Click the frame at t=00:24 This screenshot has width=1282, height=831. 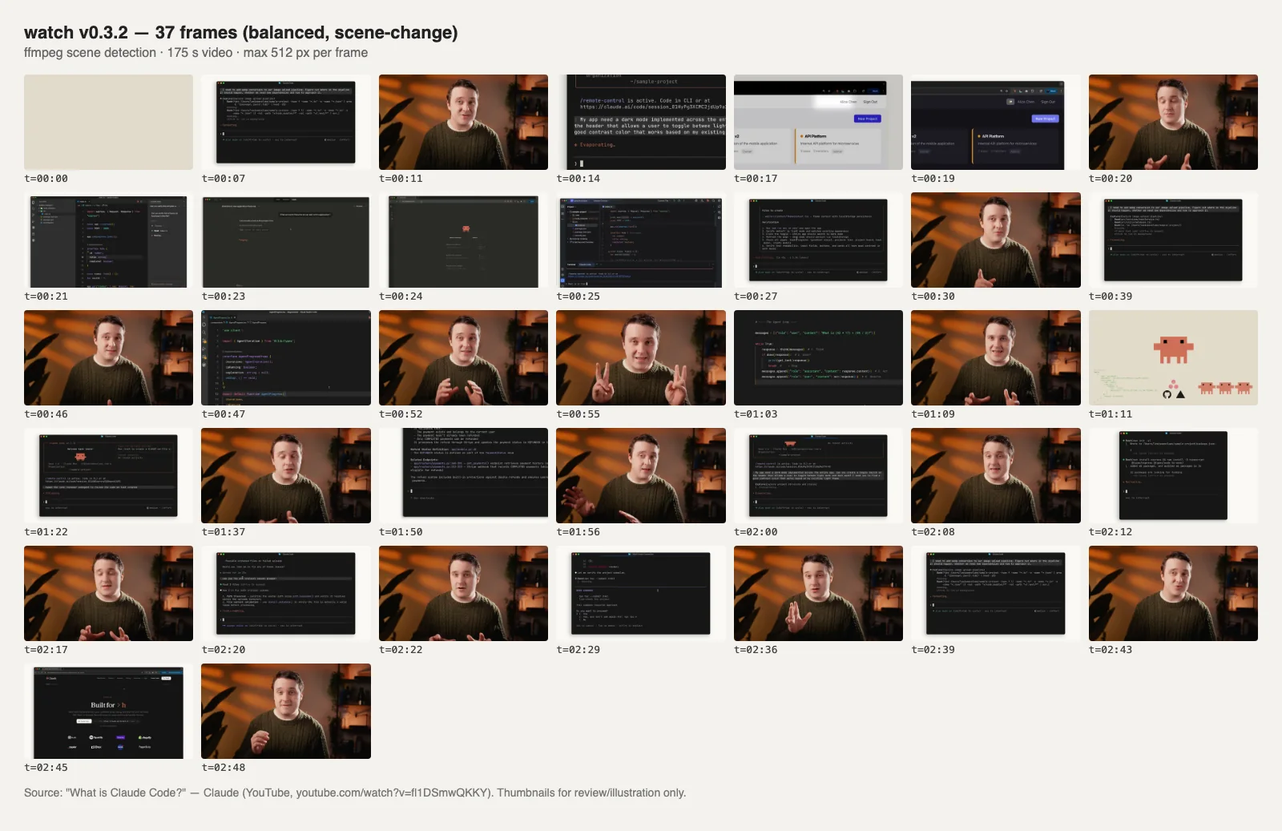[463, 240]
